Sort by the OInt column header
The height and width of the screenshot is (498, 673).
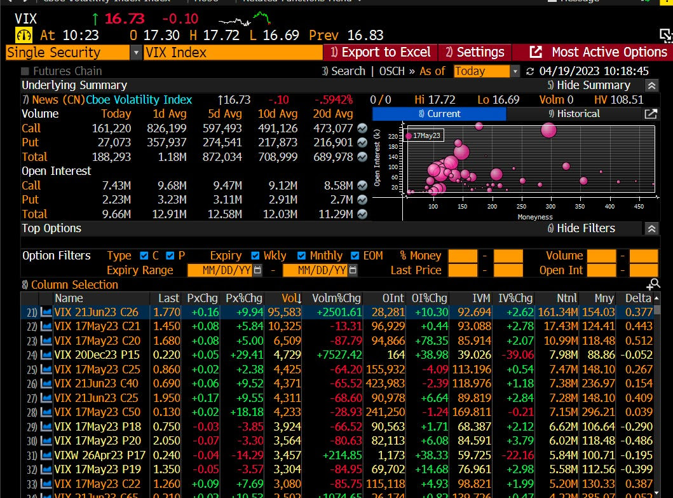pos(393,298)
